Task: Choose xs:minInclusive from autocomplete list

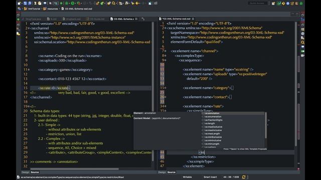Action: (233, 140)
